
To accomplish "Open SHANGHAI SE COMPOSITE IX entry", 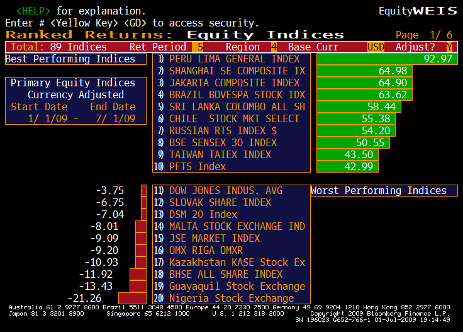I will [231, 71].
